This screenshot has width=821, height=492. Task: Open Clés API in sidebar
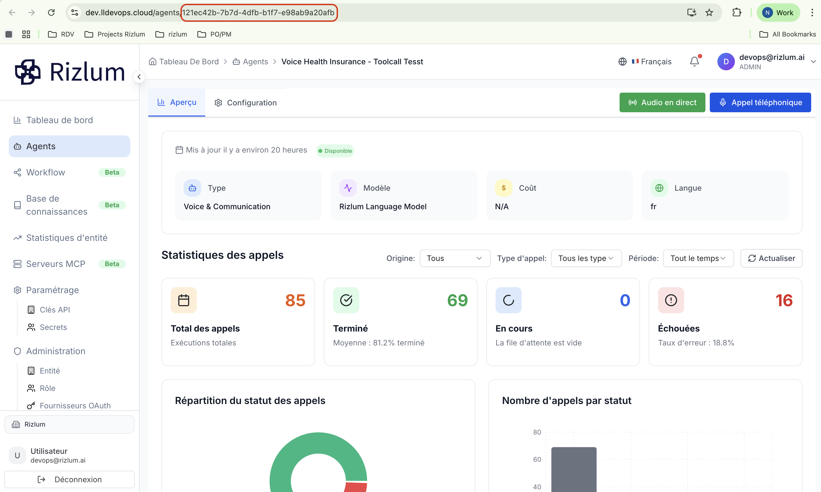tap(55, 310)
